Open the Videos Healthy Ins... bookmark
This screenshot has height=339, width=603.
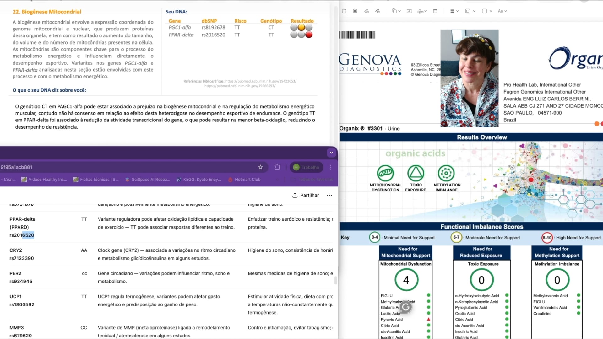(44, 180)
